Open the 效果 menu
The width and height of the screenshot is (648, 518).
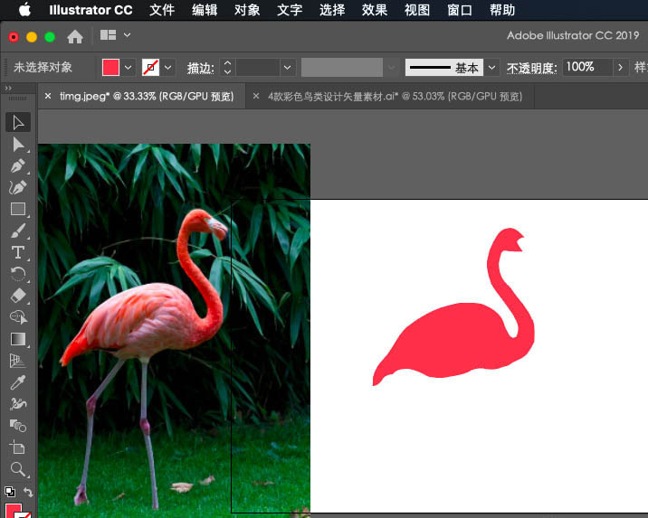point(375,10)
